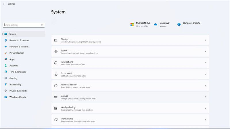Click the Accounts person icon
Viewport: 230px width, 129px height.
click(x=6, y=65)
